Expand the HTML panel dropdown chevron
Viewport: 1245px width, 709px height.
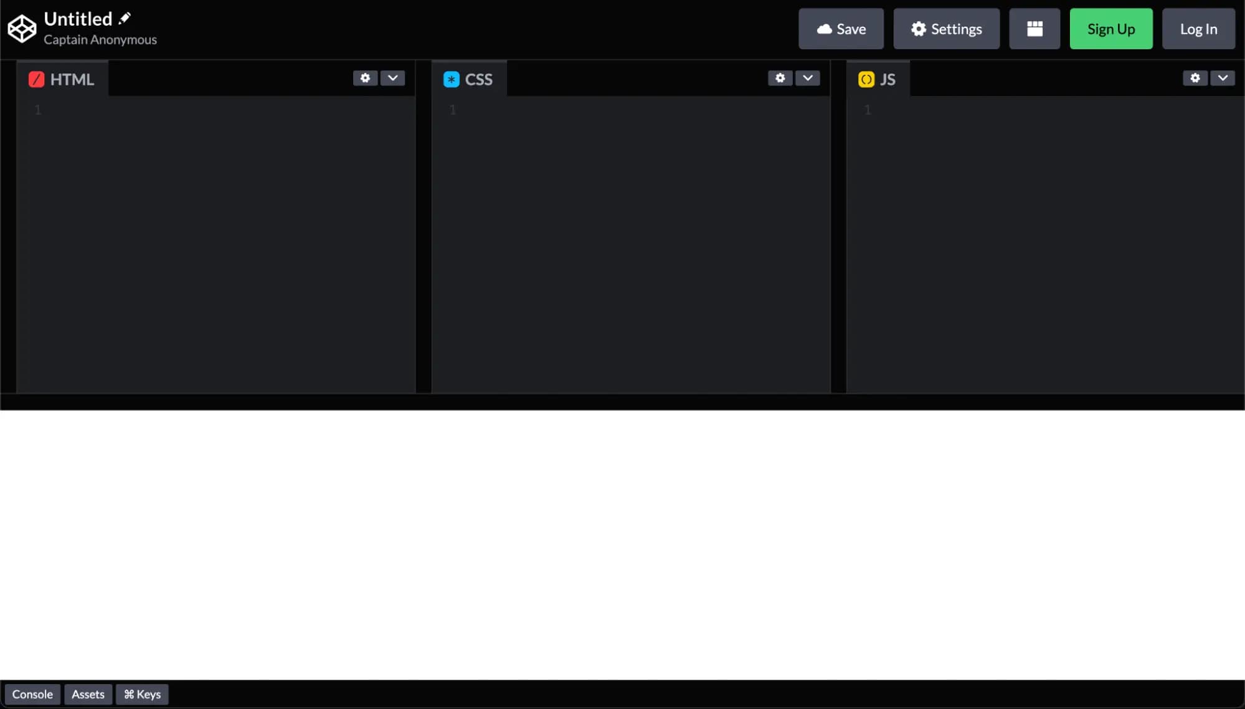tap(393, 78)
